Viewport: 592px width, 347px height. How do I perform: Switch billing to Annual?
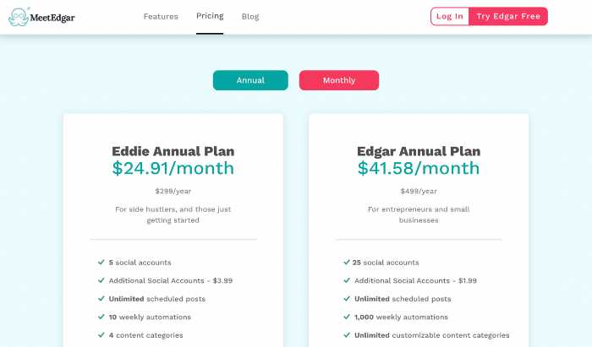250,80
